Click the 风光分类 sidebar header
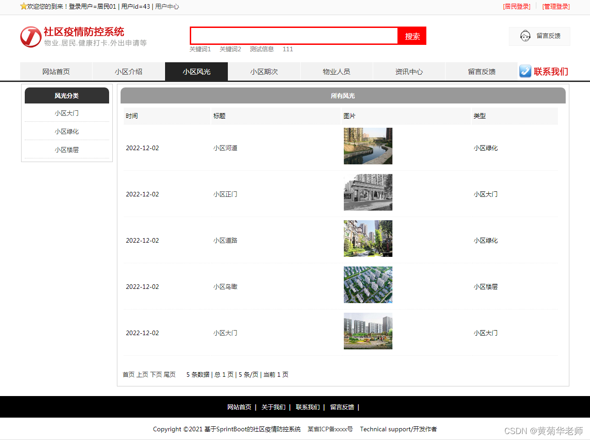Image resolution: width=590 pixels, height=440 pixels. pyautogui.click(x=67, y=96)
